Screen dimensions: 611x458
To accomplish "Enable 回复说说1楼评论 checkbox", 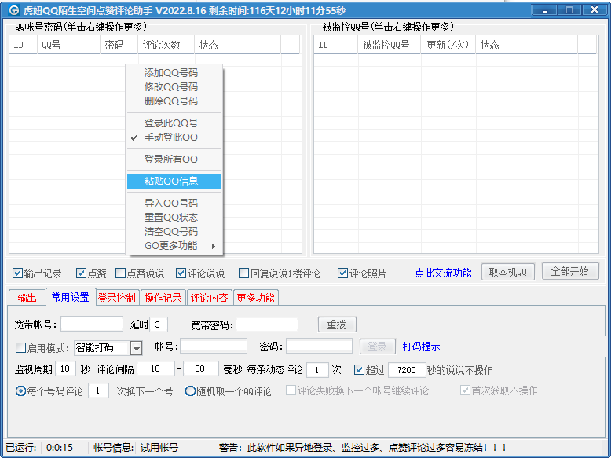I will [243, 273].
